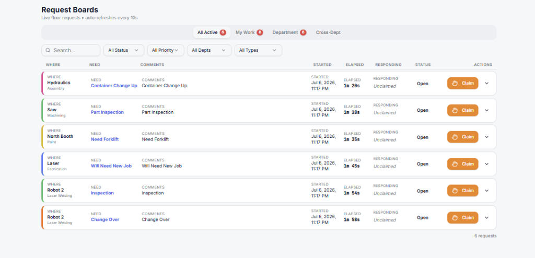This screenshot has width=535, height=258.
Task: Click the WHERE column header
Action: [x=53, y=65]
